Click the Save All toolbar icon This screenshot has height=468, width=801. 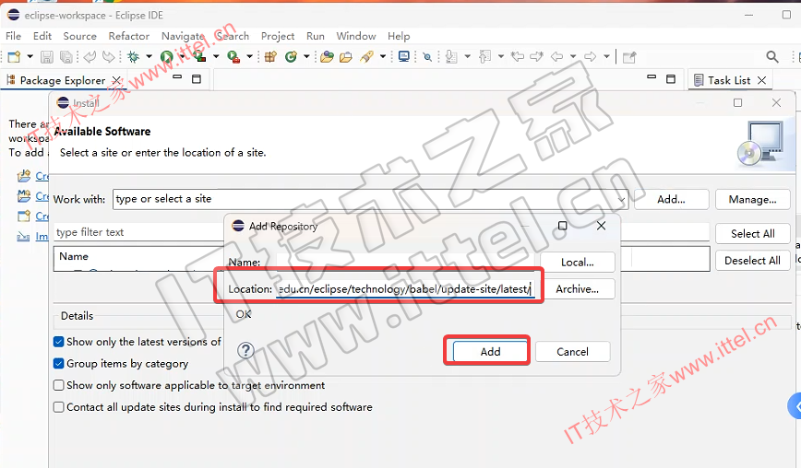(66, 56)
